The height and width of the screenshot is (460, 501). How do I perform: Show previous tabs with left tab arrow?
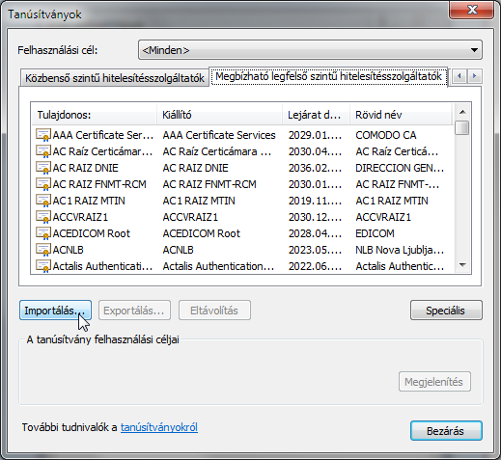point(459,76)
